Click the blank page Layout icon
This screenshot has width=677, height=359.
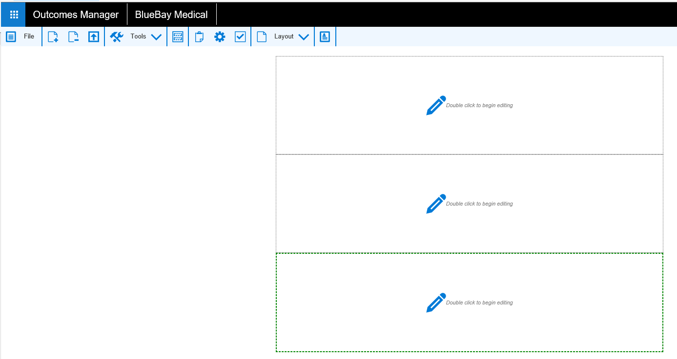click(262, 37)
